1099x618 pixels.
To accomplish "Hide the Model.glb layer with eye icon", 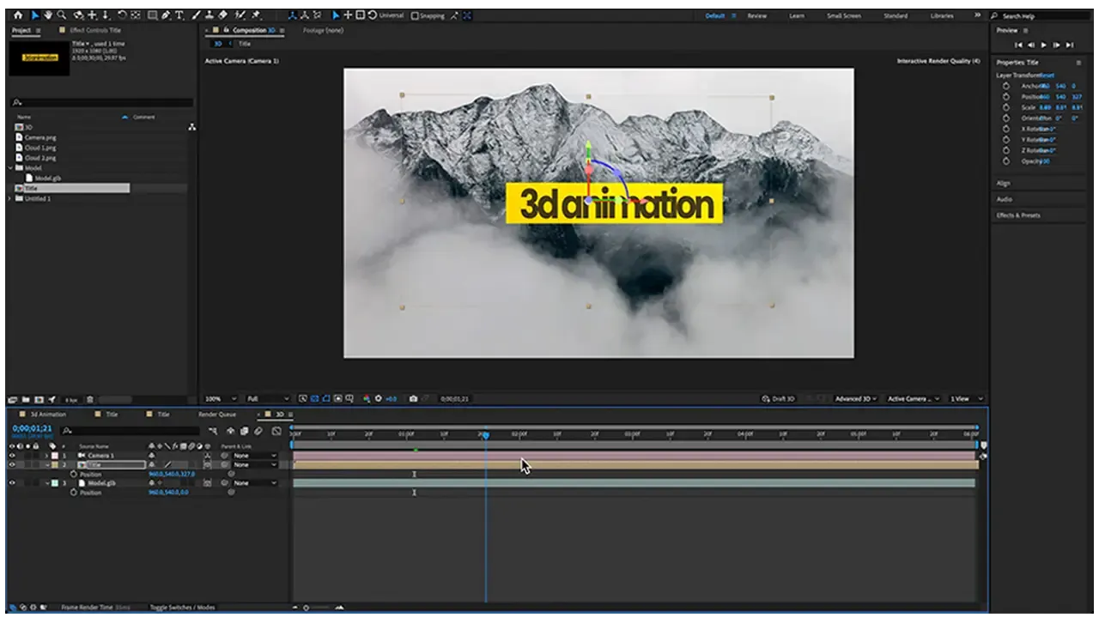I will [12, 483].
